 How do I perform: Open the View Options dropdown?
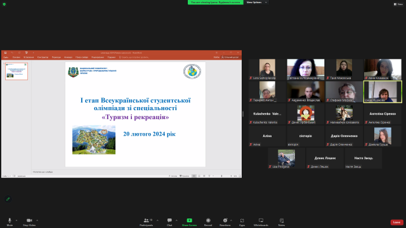point(256,3)
